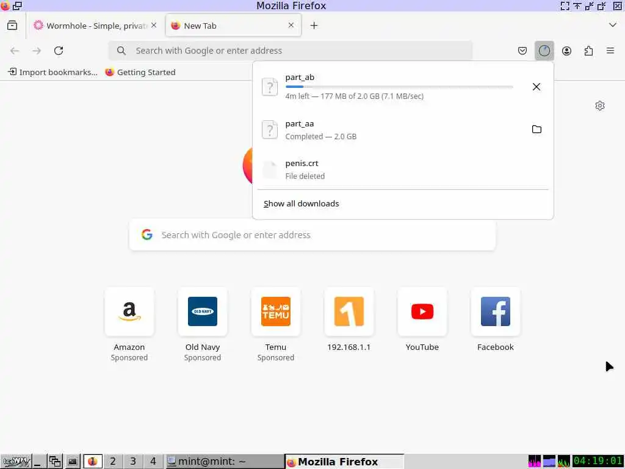Reload the current page

(x=59, y=51)
